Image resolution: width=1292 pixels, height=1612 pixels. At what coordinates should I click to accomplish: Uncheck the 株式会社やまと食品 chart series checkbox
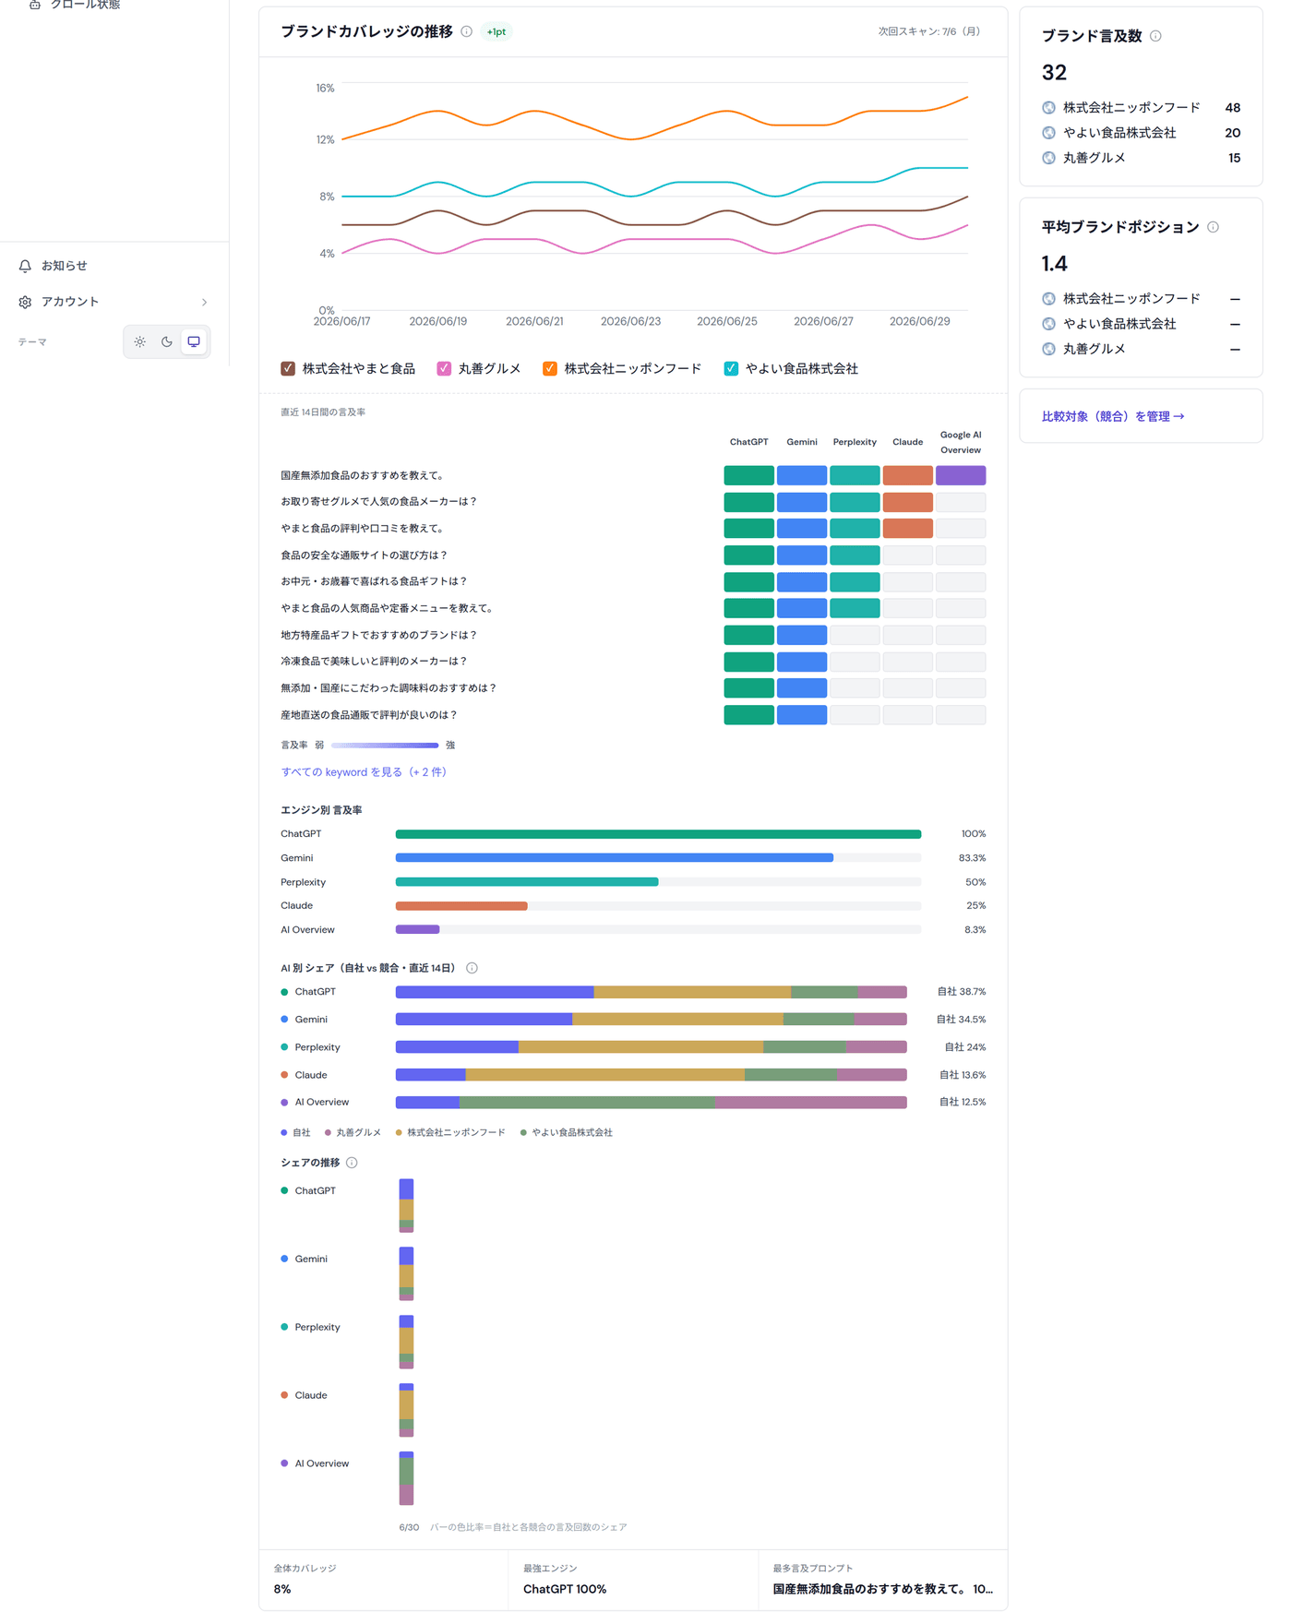288,368
